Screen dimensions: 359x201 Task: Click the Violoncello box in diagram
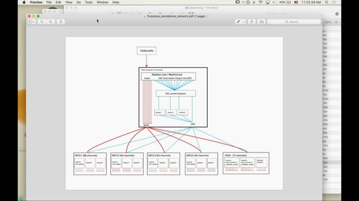click(x=146, y=51)
